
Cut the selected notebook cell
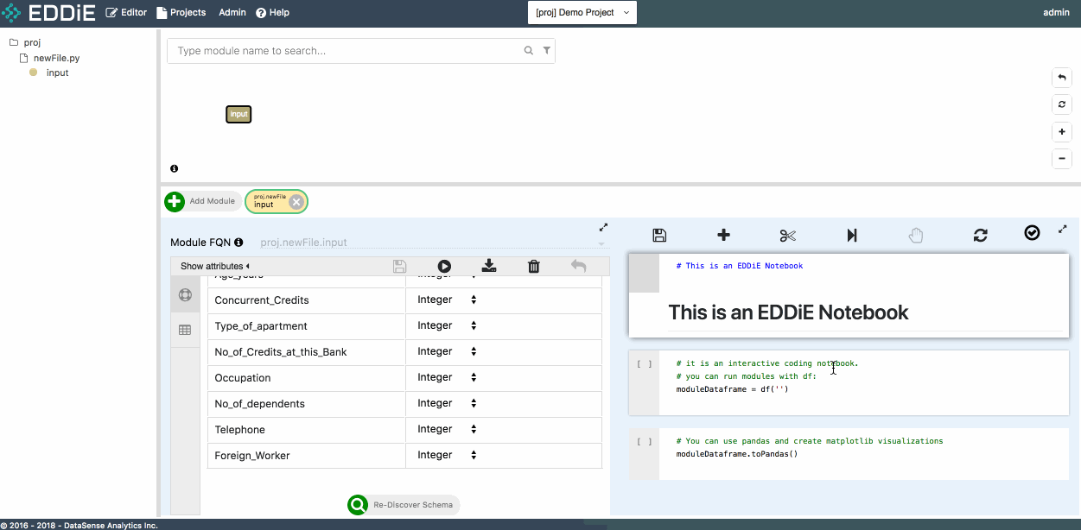[787, 235]
